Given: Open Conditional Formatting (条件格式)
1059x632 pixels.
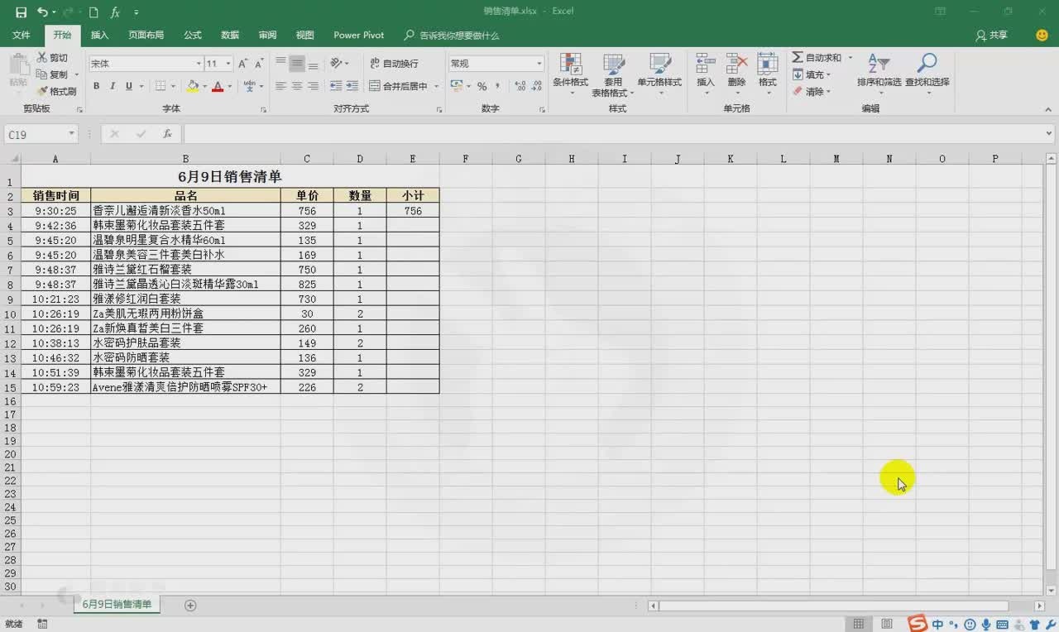Looking at the screenshot, I should pos(570,74).
